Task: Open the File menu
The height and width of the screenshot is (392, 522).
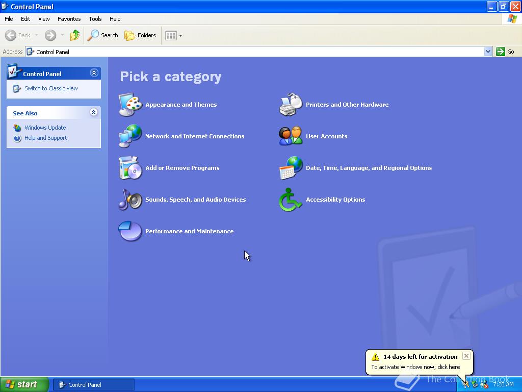Action: point(9,19)
